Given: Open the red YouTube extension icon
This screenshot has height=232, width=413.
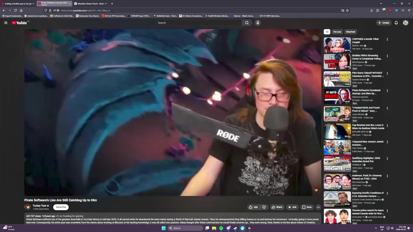Looking at the screenshot, I should tap(390, 10).
